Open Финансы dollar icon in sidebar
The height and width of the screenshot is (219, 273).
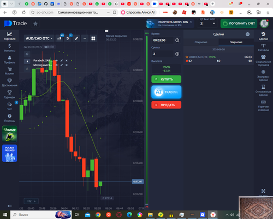[x=9, y=48]
